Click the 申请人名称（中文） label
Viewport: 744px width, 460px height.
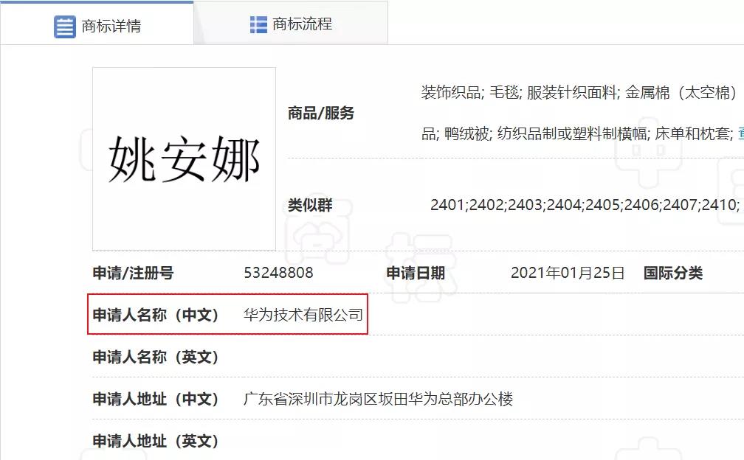click(x=155, y=315)
